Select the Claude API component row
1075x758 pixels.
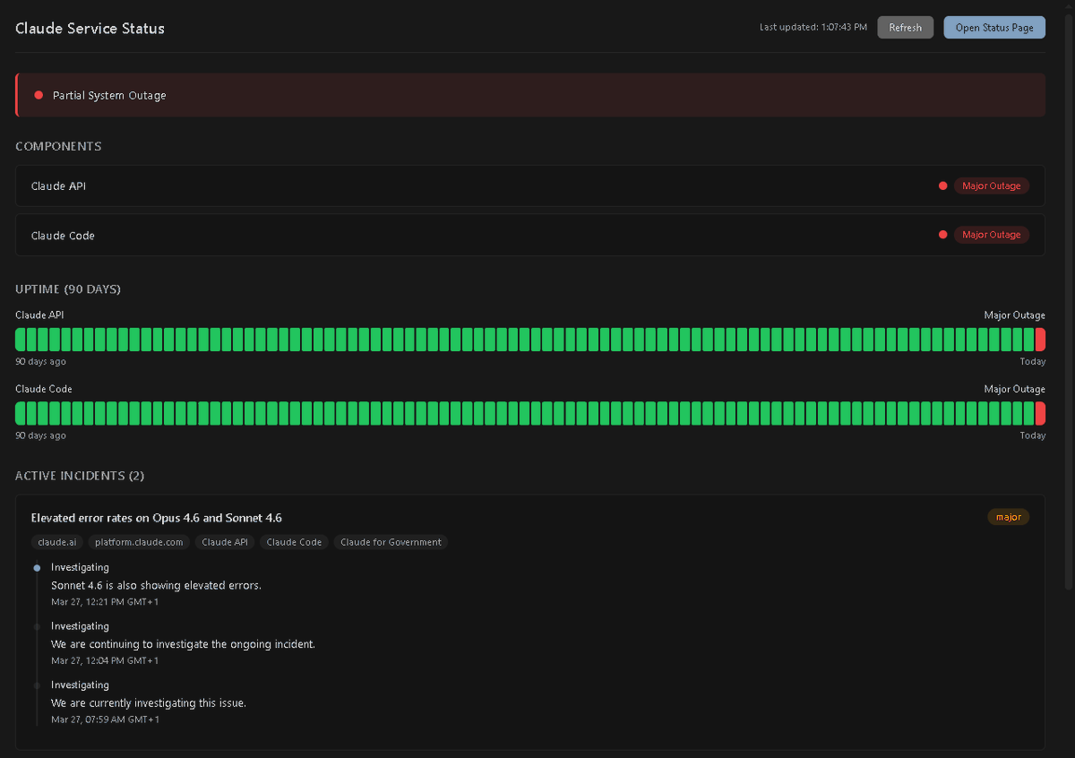(530, 186)
